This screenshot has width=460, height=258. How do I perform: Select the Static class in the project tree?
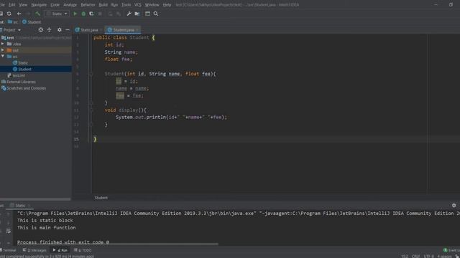coord(20,63)
